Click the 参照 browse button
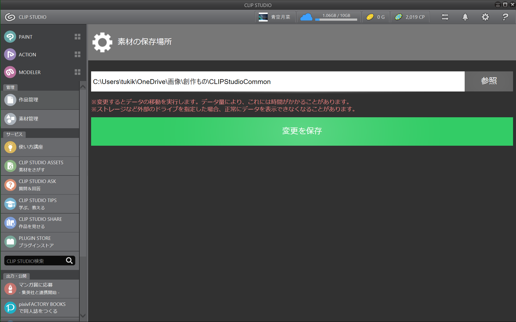 489,81
